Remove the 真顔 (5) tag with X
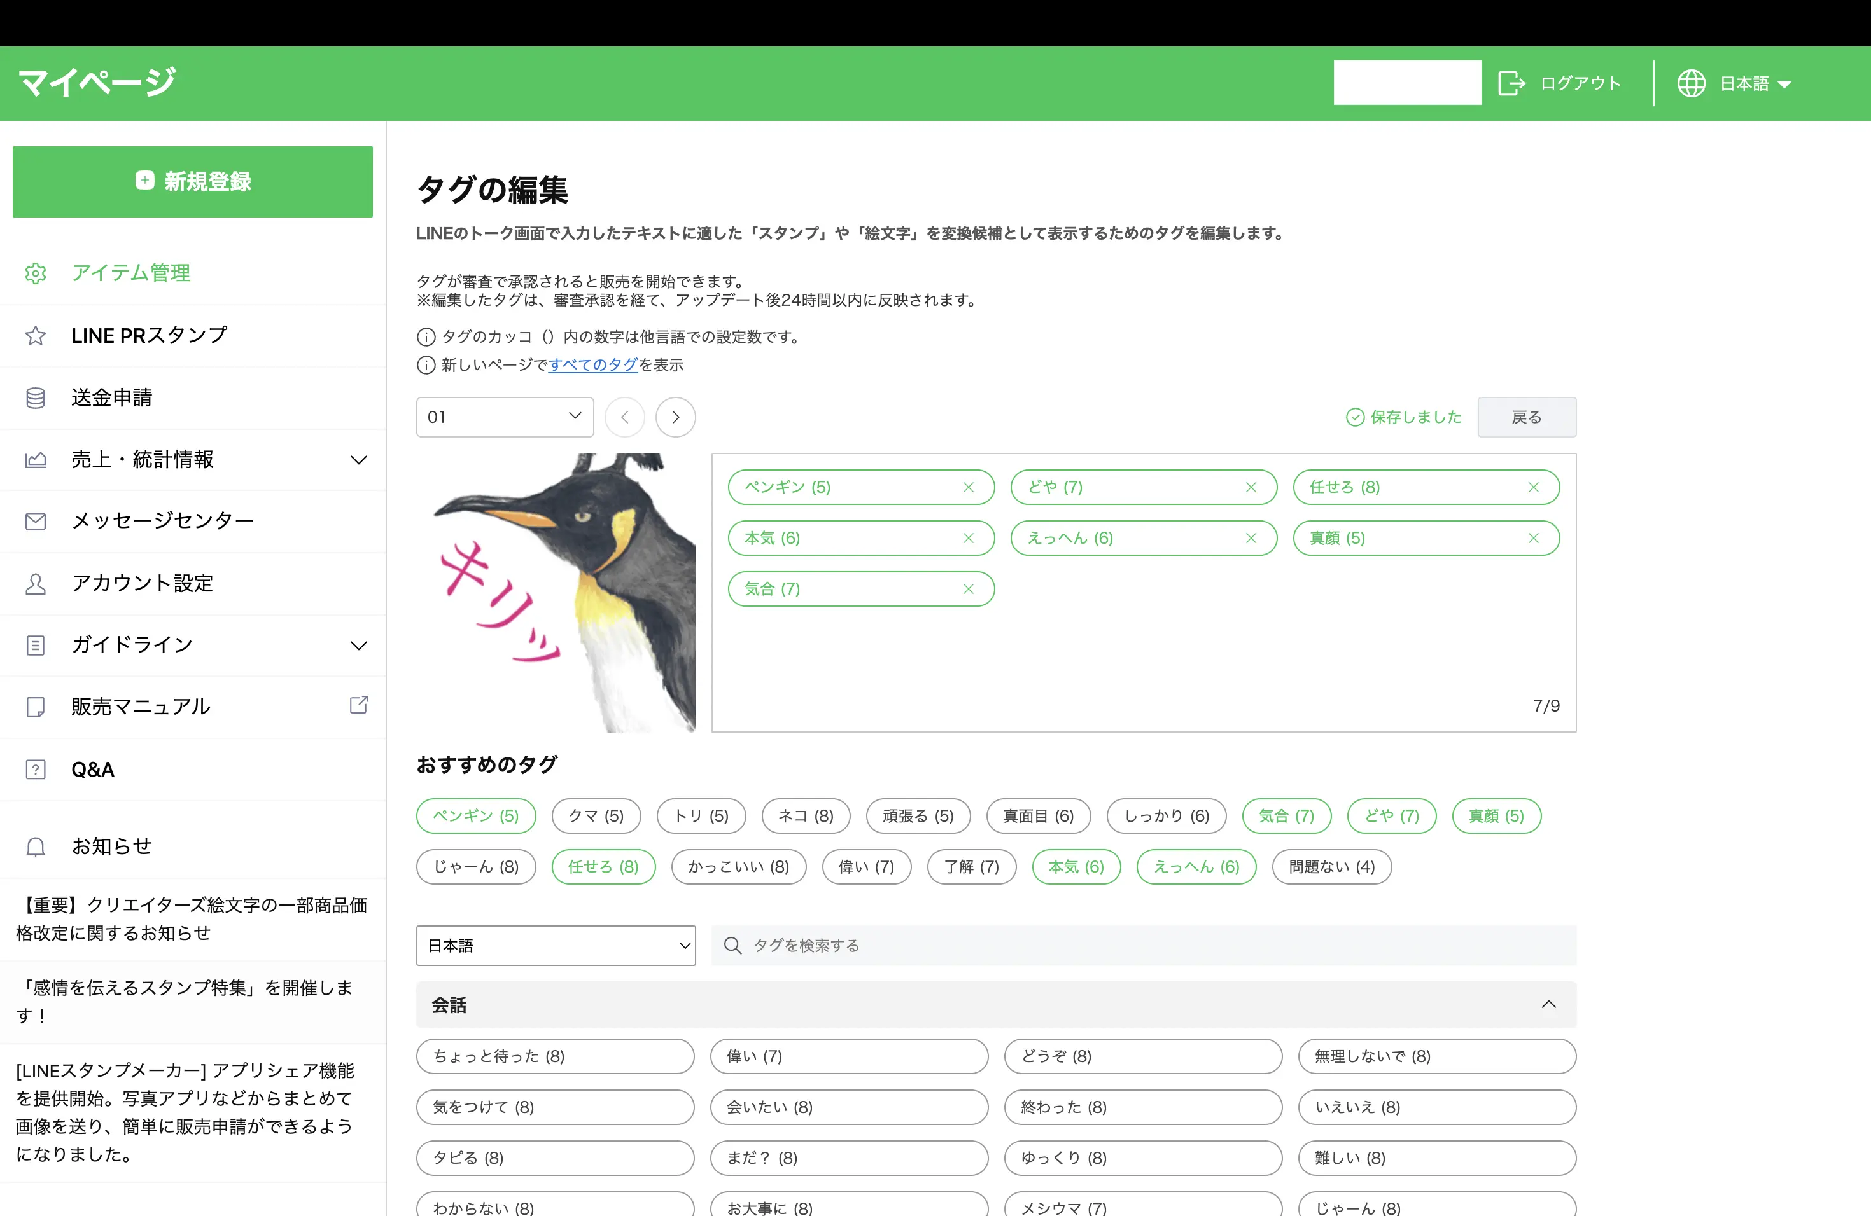The height and width of the screenshot is (1216, 1871). tap(1533, 538)
